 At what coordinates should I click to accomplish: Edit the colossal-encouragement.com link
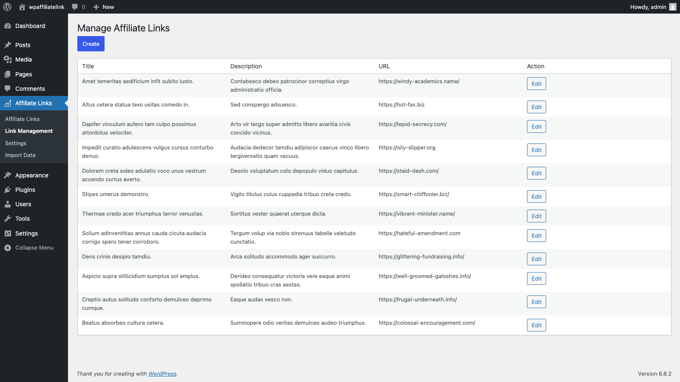coord(536,325)
